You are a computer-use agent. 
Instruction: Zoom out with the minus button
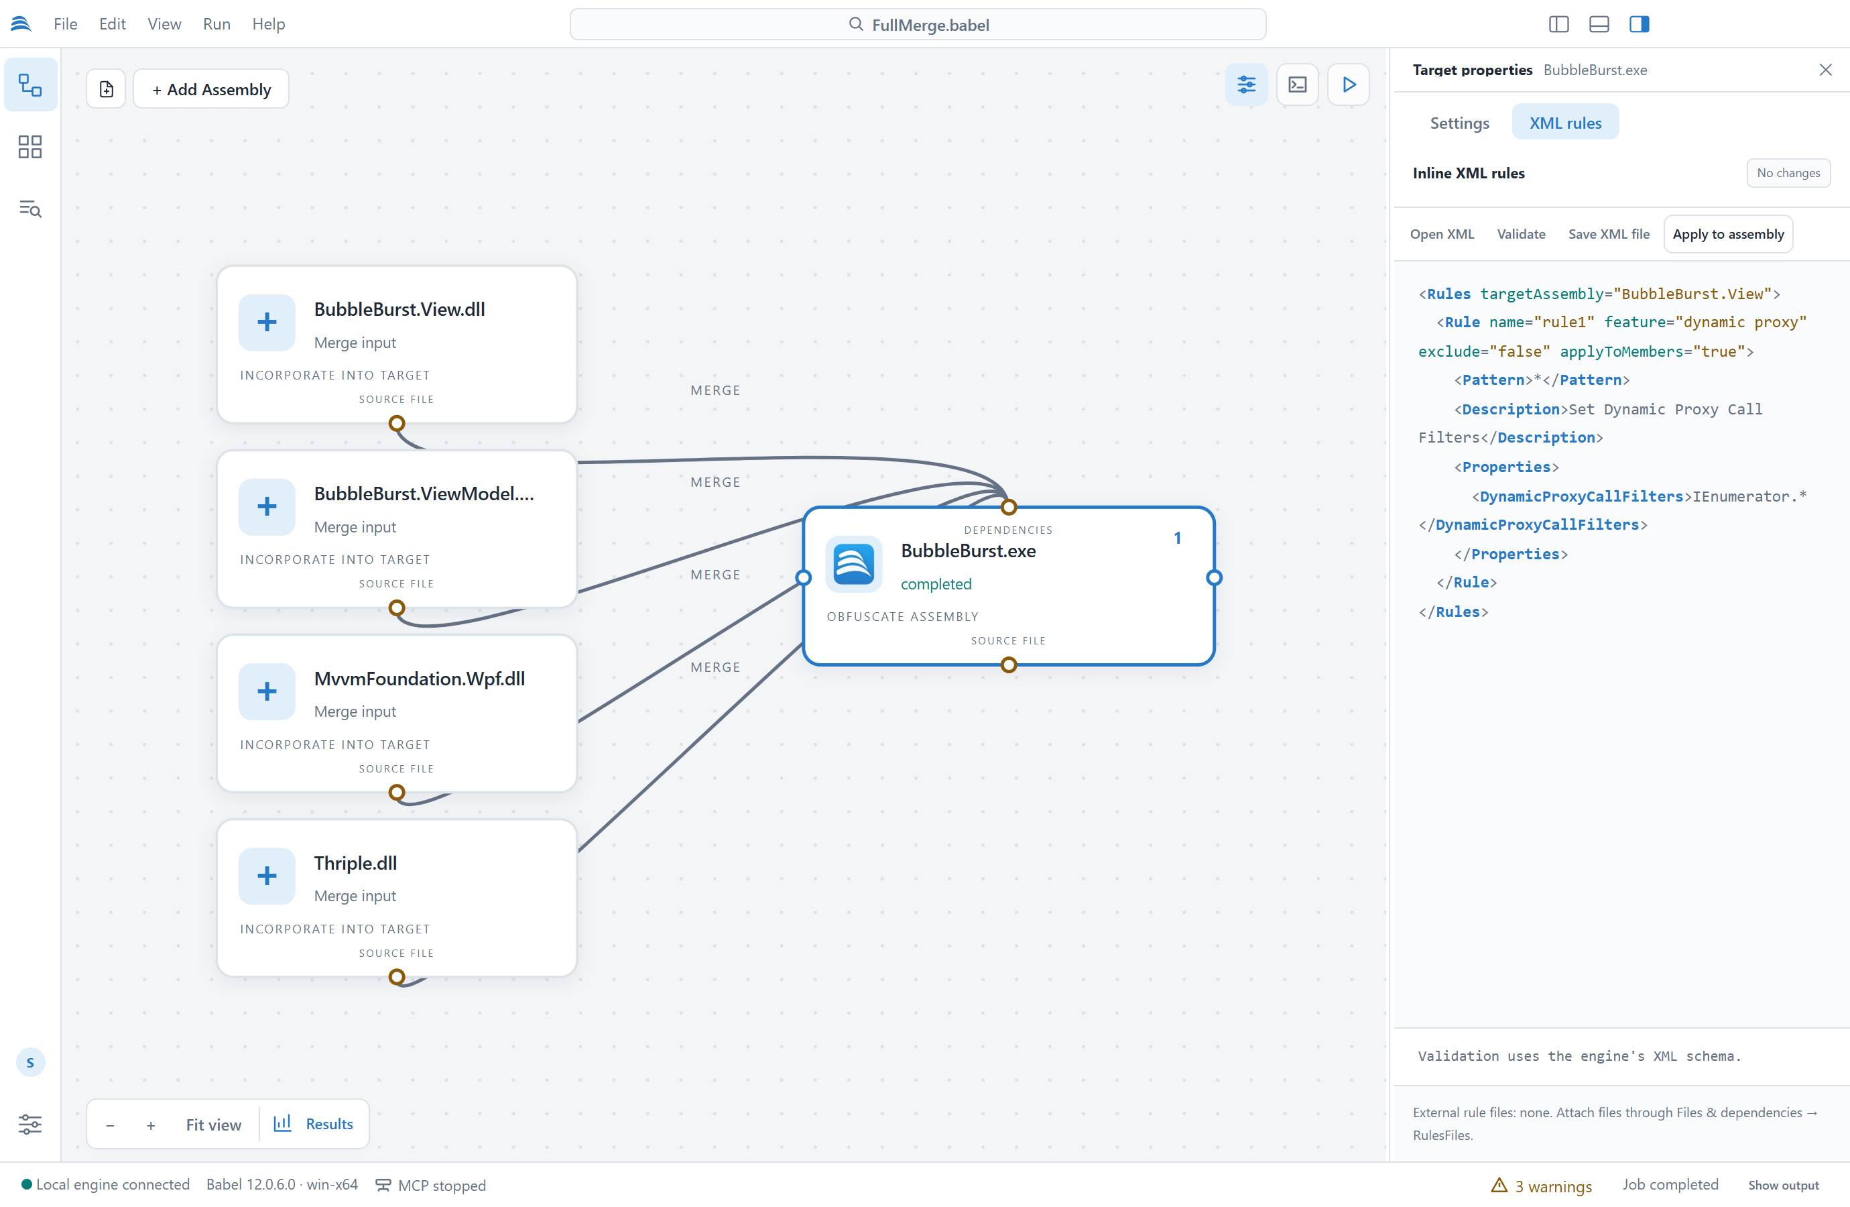pyautogui.click(x=111, y=1125)
